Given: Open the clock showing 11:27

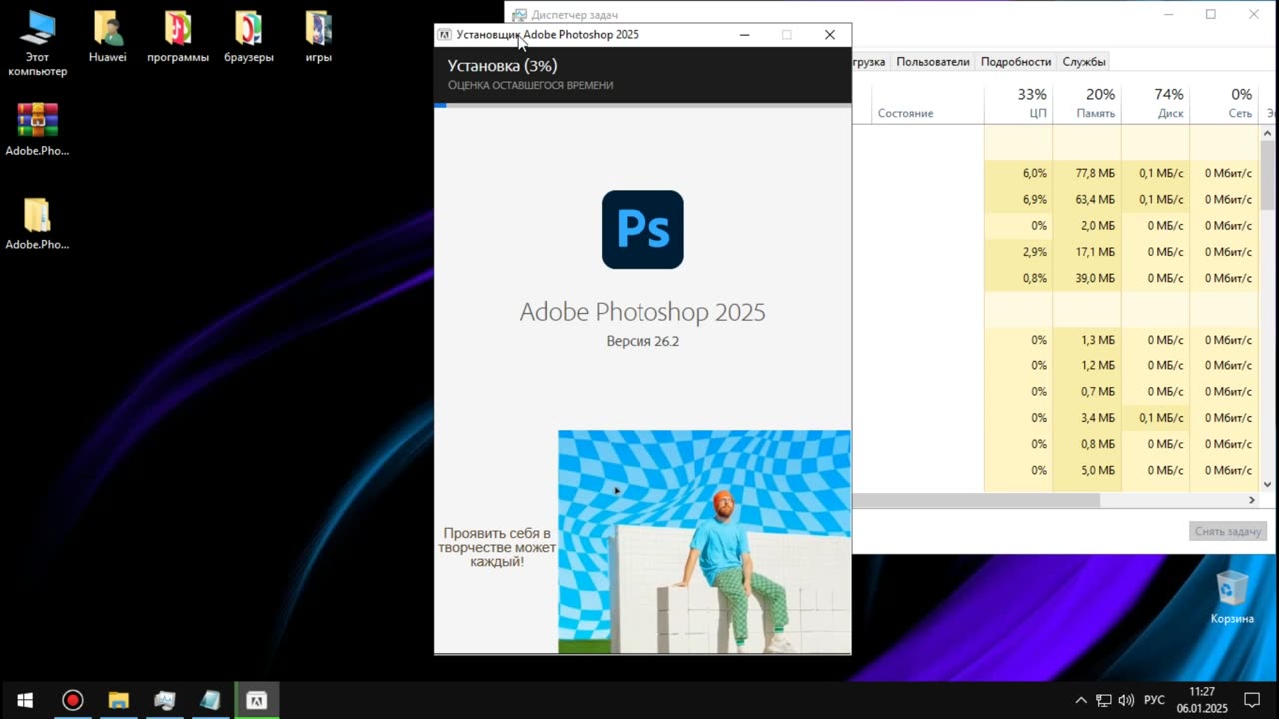Looking at the screenshot, I should coord(1202,700).
